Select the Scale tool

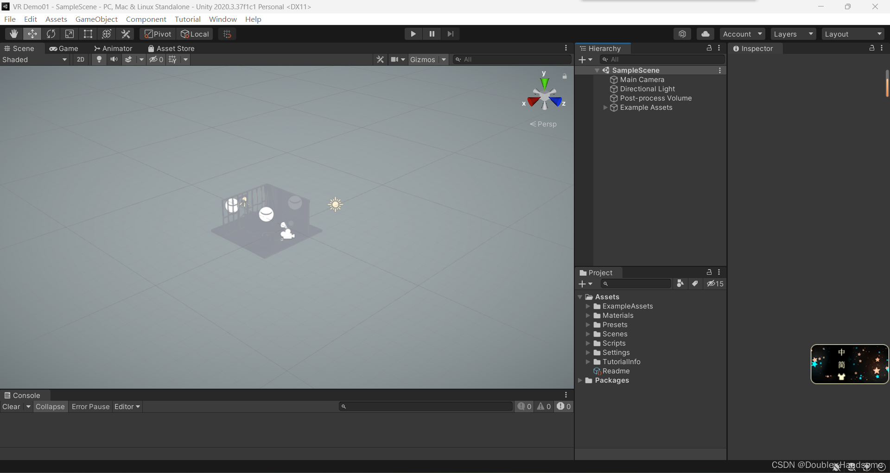tap(70, 34)
